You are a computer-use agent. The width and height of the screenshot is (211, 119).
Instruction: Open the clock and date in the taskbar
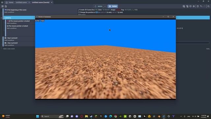pos(204,116)
